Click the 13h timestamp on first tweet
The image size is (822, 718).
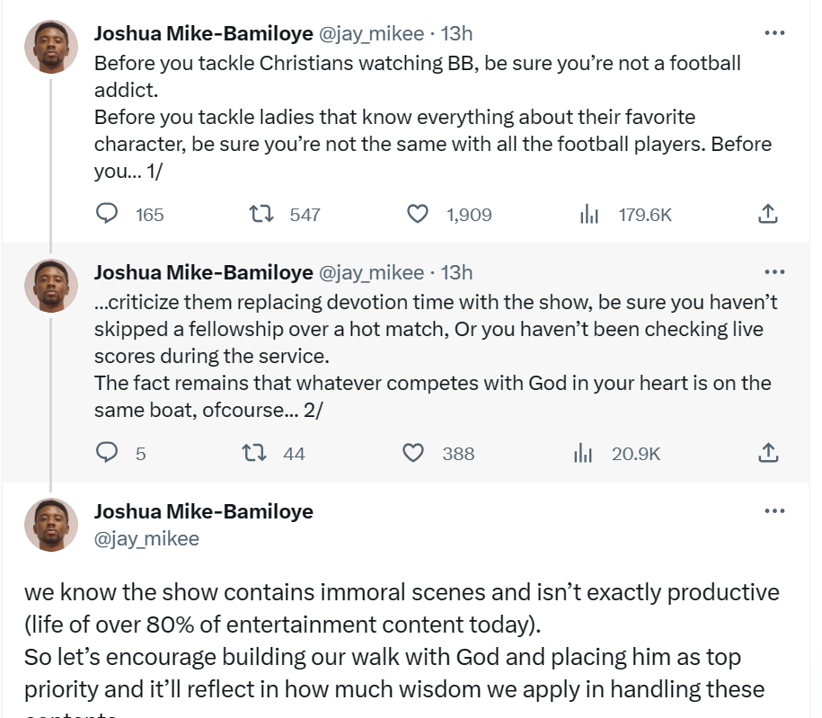[x=456, y=34]
